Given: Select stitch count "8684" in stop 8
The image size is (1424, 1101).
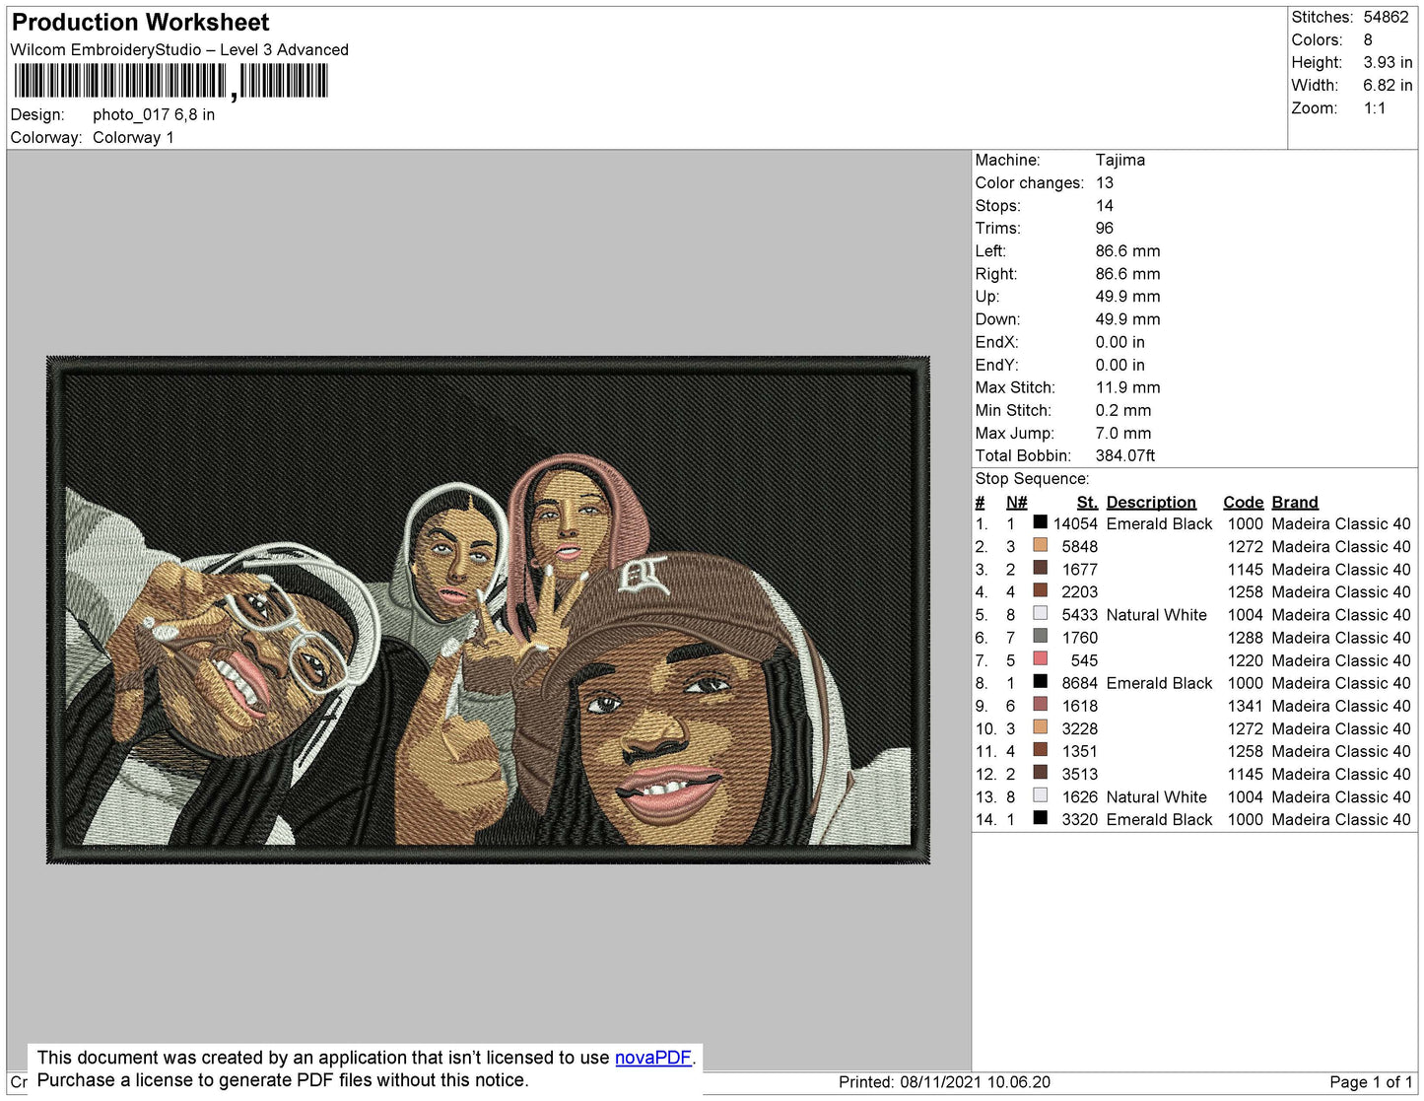Looking at the screenshot, I should coord(1080,683).
